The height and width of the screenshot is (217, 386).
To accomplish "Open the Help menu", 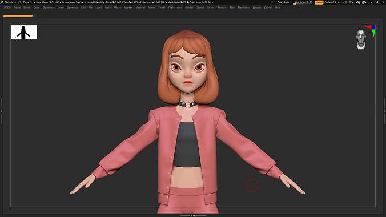I will (x=278, y=7).
